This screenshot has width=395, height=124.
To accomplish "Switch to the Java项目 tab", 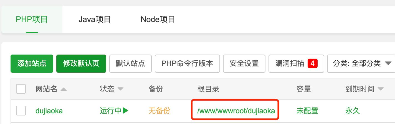I will (95, 20).
